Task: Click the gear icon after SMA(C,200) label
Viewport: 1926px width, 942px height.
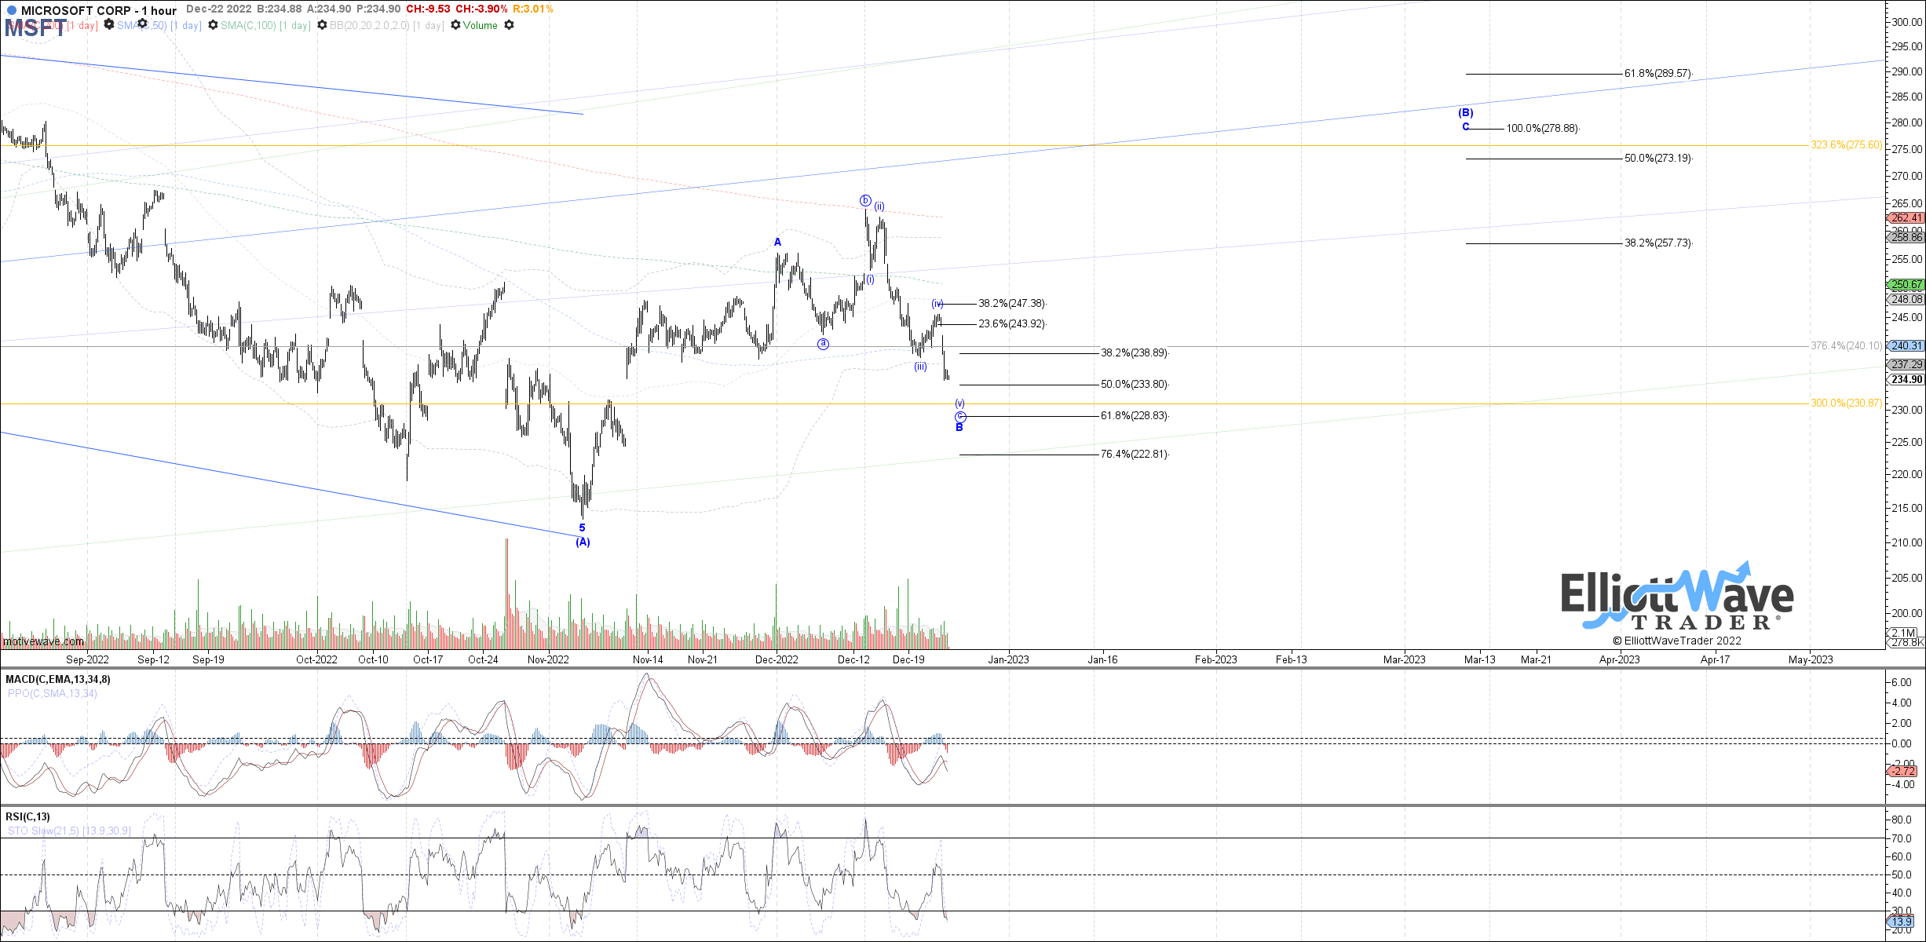Action: click(x=108, y=25)
